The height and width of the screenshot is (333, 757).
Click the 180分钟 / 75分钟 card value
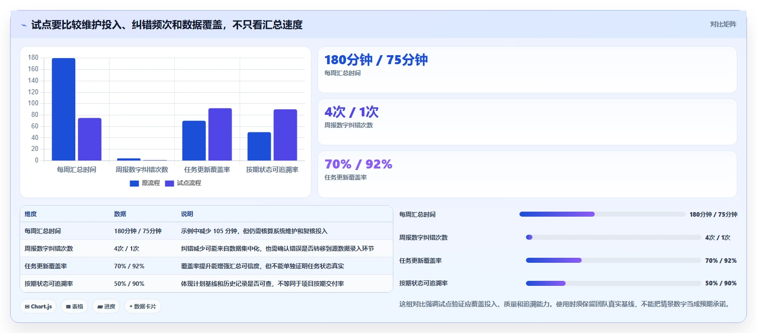pos(376,60)
